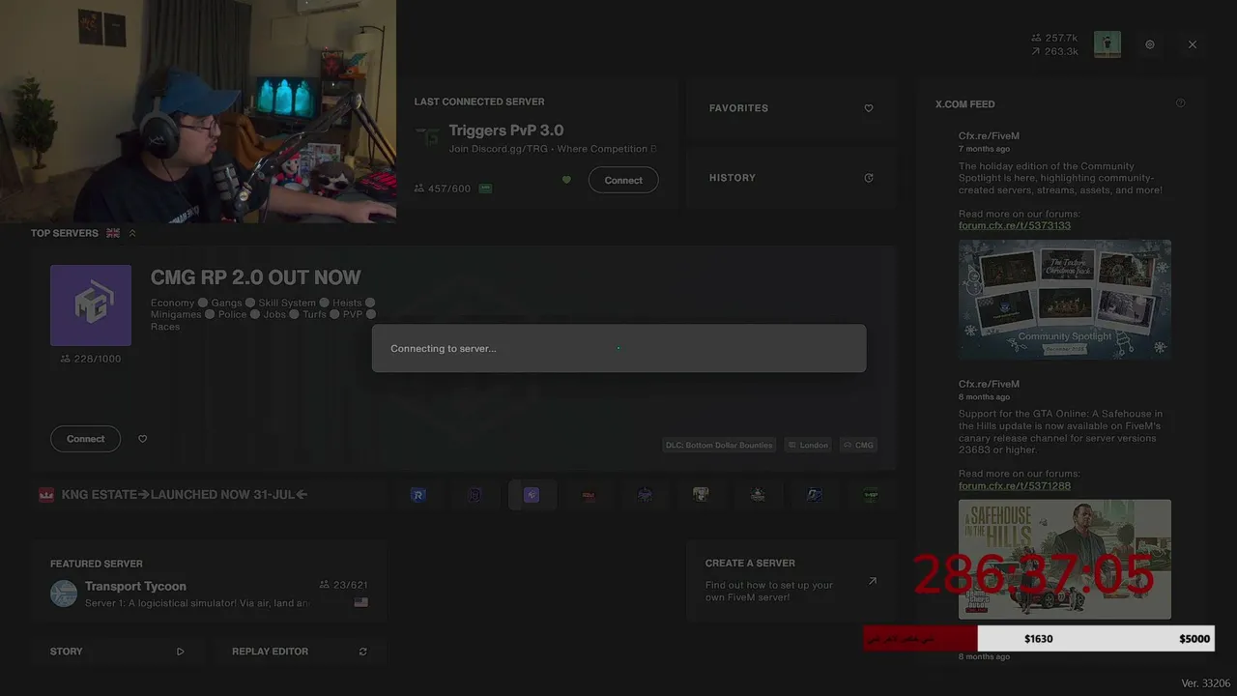Viewport: 1237px width, 696px height.
Task: Click the X.com feed help icon
Action: pyautogui.click(x=1180, y=103)
